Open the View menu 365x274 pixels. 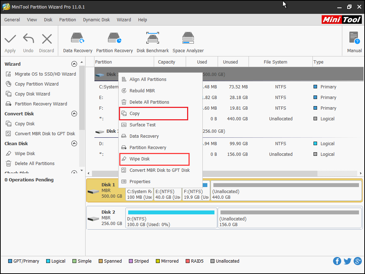coord(32,20)
